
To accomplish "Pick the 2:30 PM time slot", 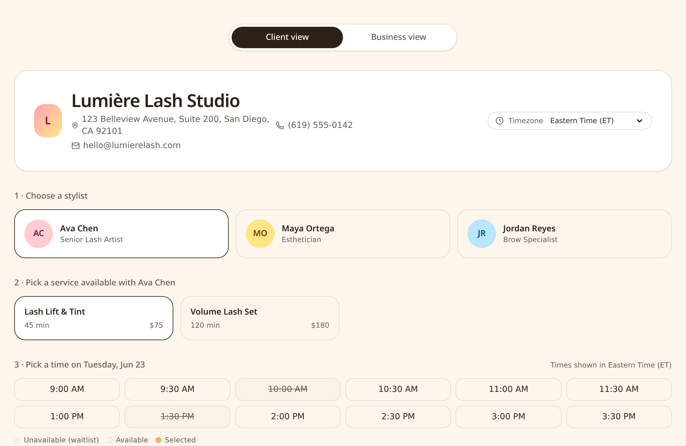I will [x=398, y=417].
